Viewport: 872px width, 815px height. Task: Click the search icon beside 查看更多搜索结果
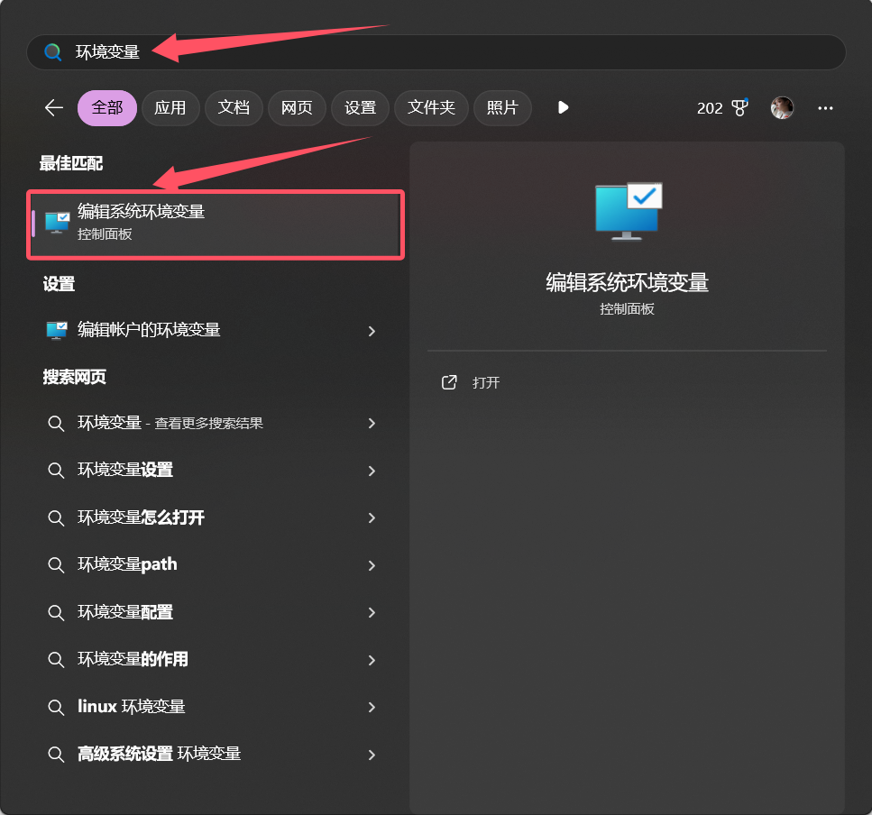[x=56, y=424]
